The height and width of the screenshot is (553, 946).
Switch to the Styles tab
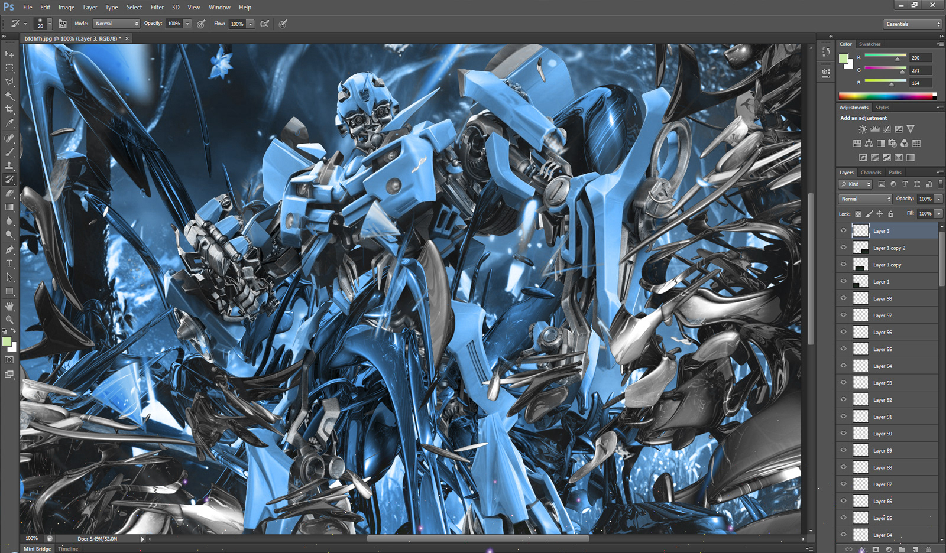tap(882, 108)
